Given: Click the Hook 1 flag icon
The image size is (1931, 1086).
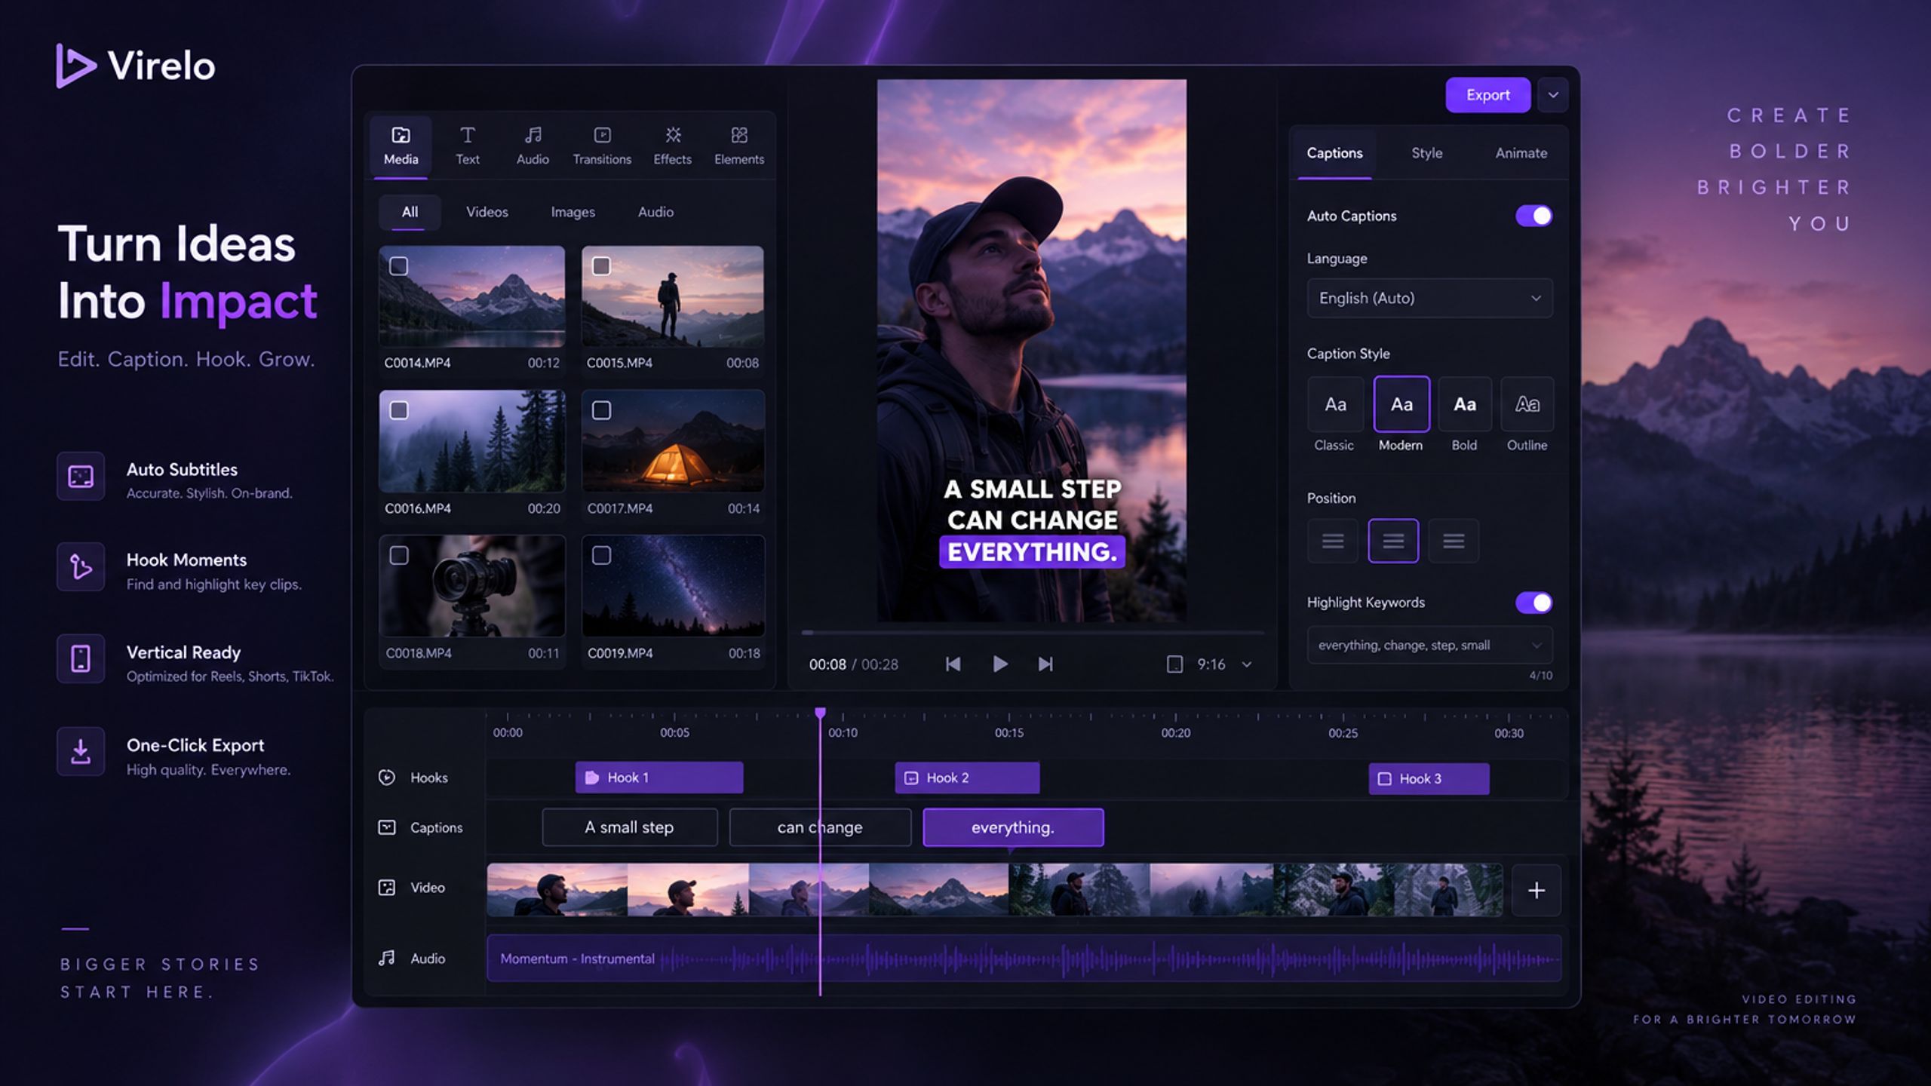Looking at the screenshot, I should [592, 778].
